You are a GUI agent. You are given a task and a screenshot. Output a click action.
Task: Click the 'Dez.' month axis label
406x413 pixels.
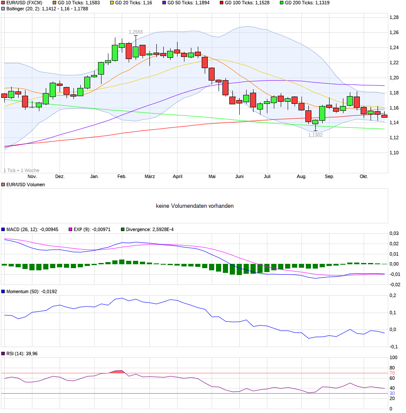tap(60, 177)
